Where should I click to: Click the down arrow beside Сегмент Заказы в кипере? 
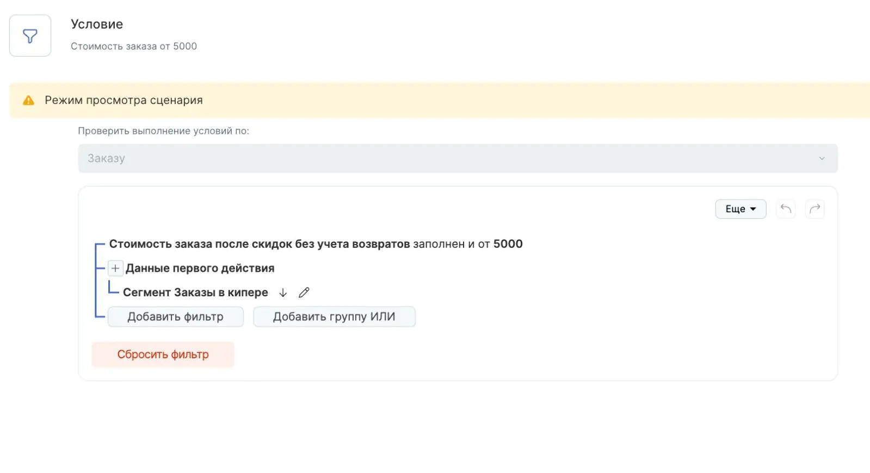click(283, 292)
